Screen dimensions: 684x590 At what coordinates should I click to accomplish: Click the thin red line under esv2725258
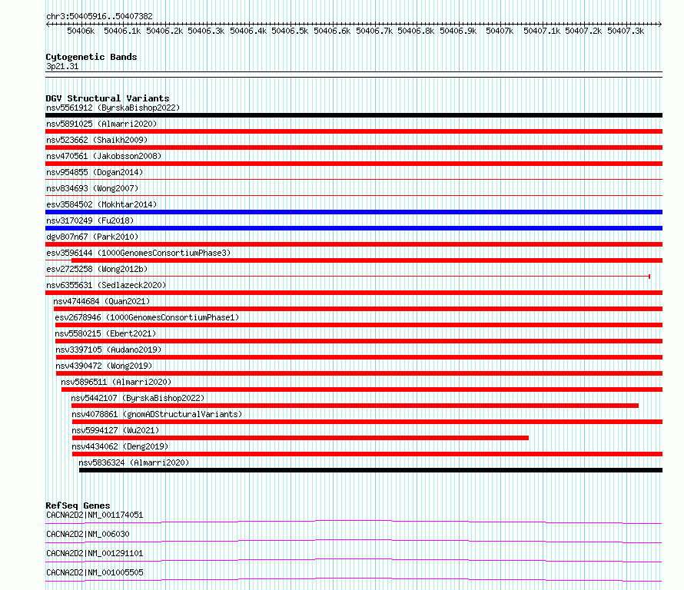tap(348, 277)
